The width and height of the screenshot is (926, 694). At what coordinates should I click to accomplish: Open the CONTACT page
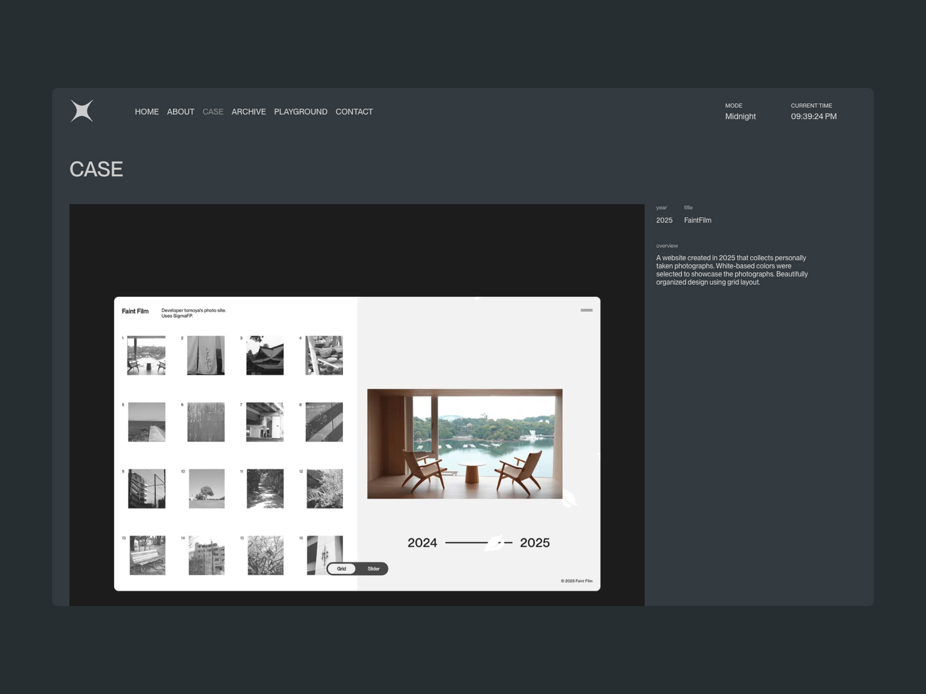[x=354, y=112]
